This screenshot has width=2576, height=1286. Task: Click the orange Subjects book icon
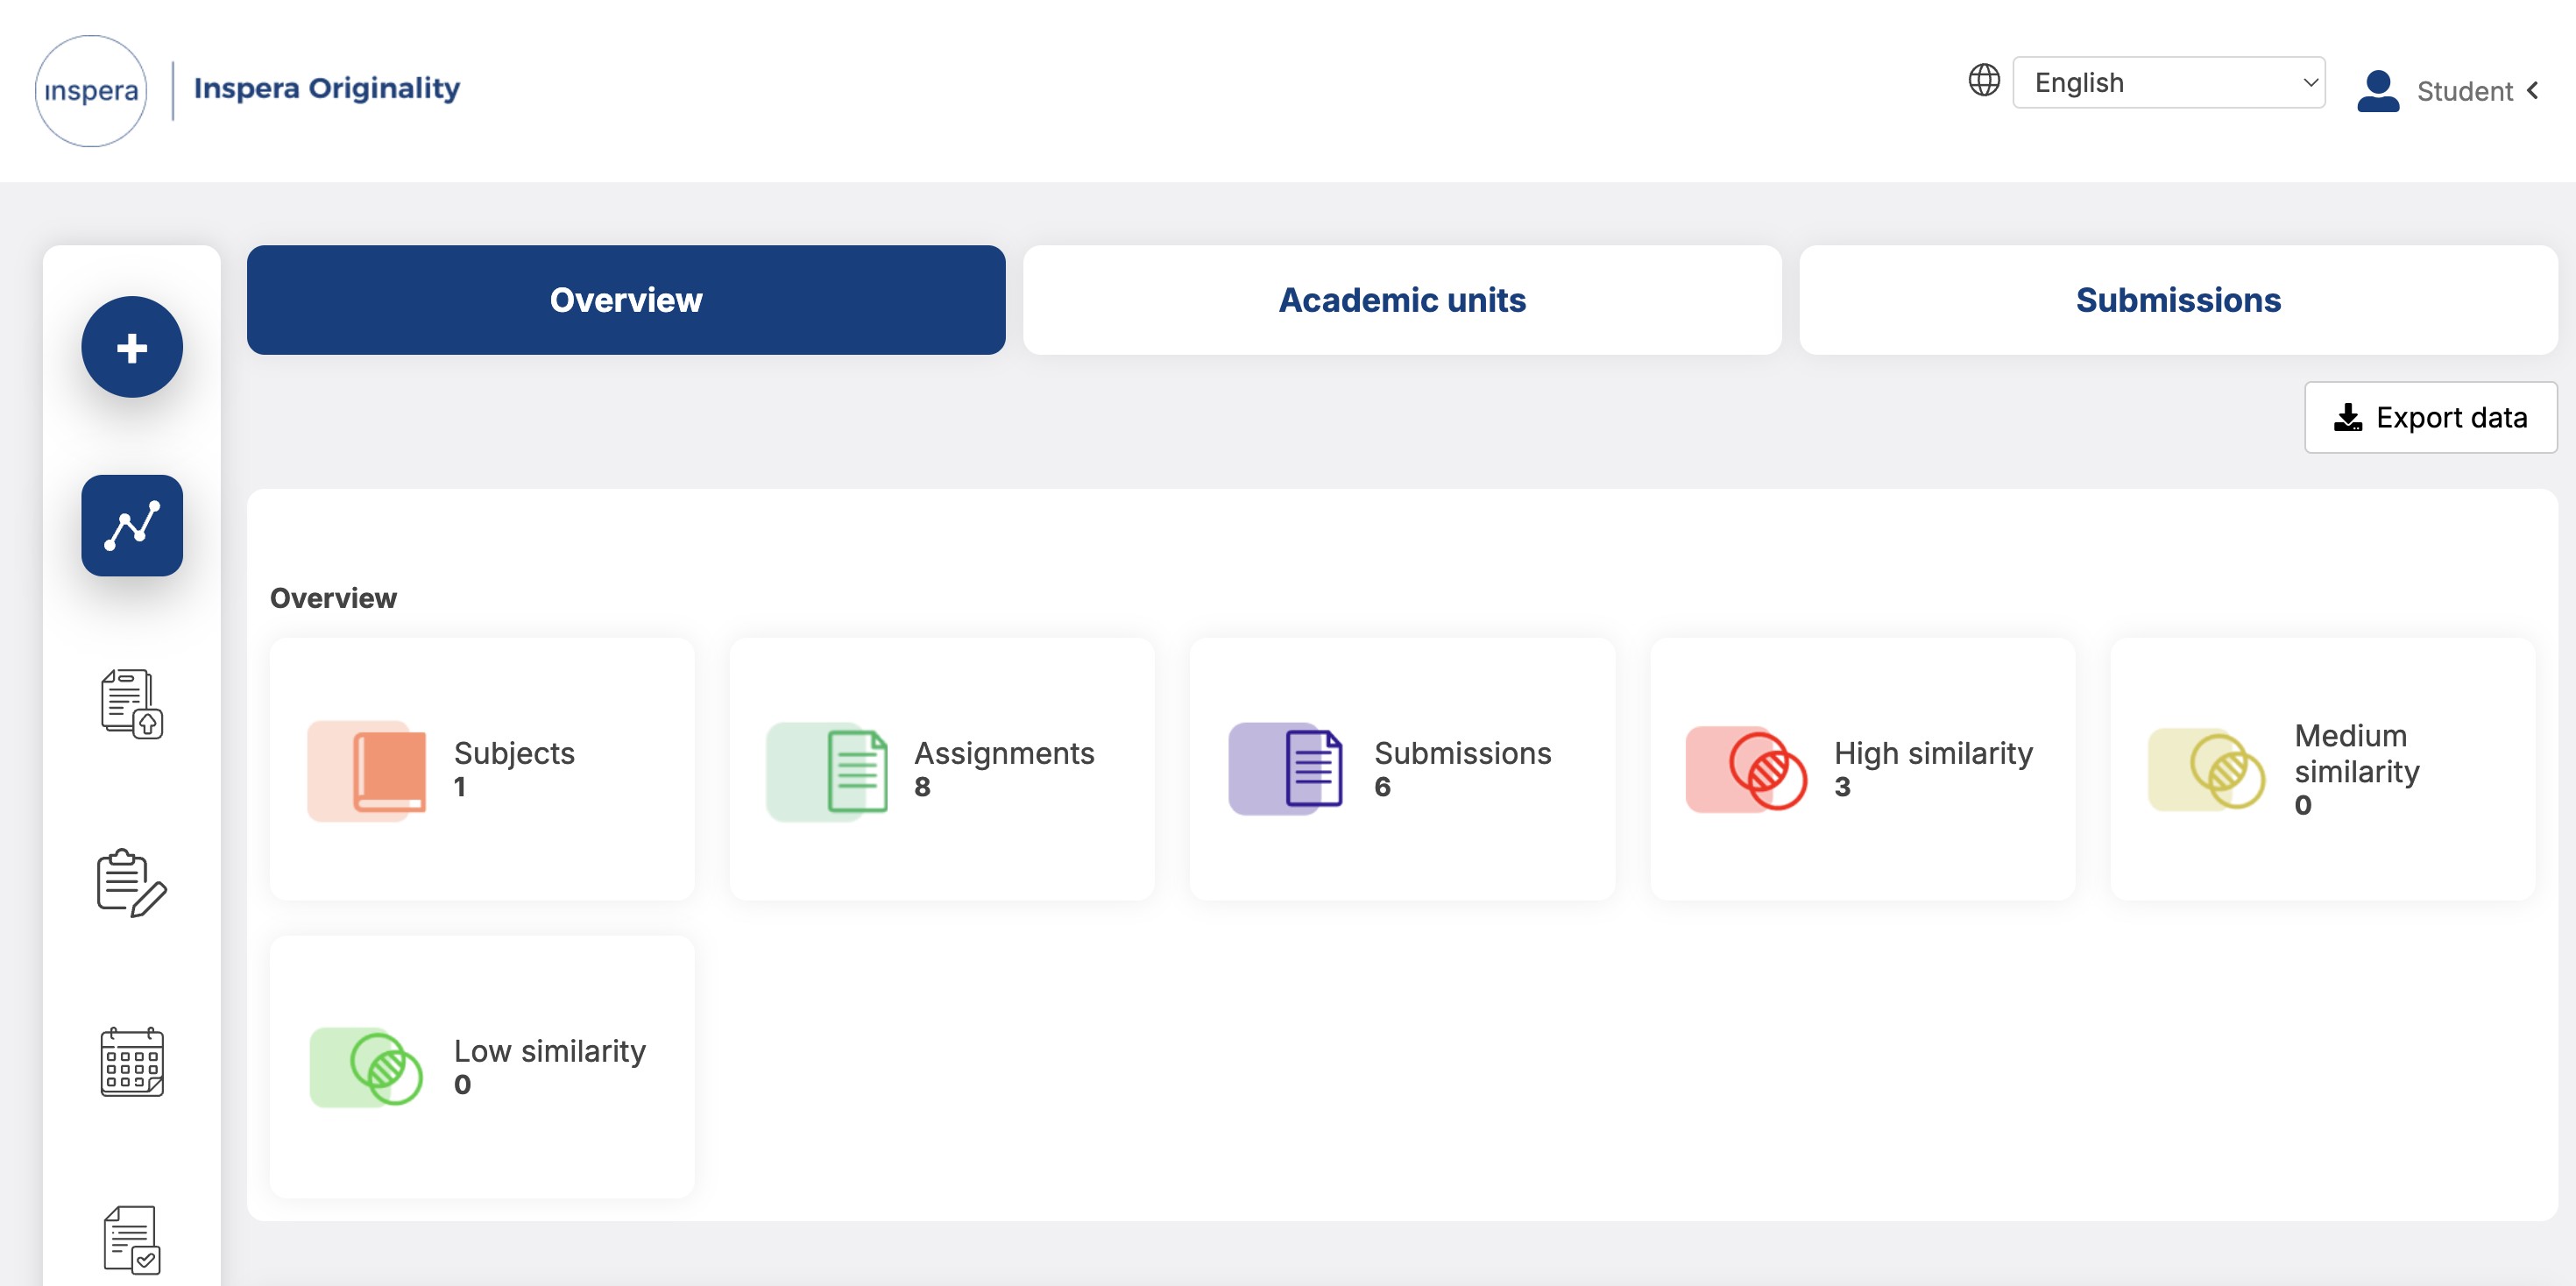click(367, 771)
